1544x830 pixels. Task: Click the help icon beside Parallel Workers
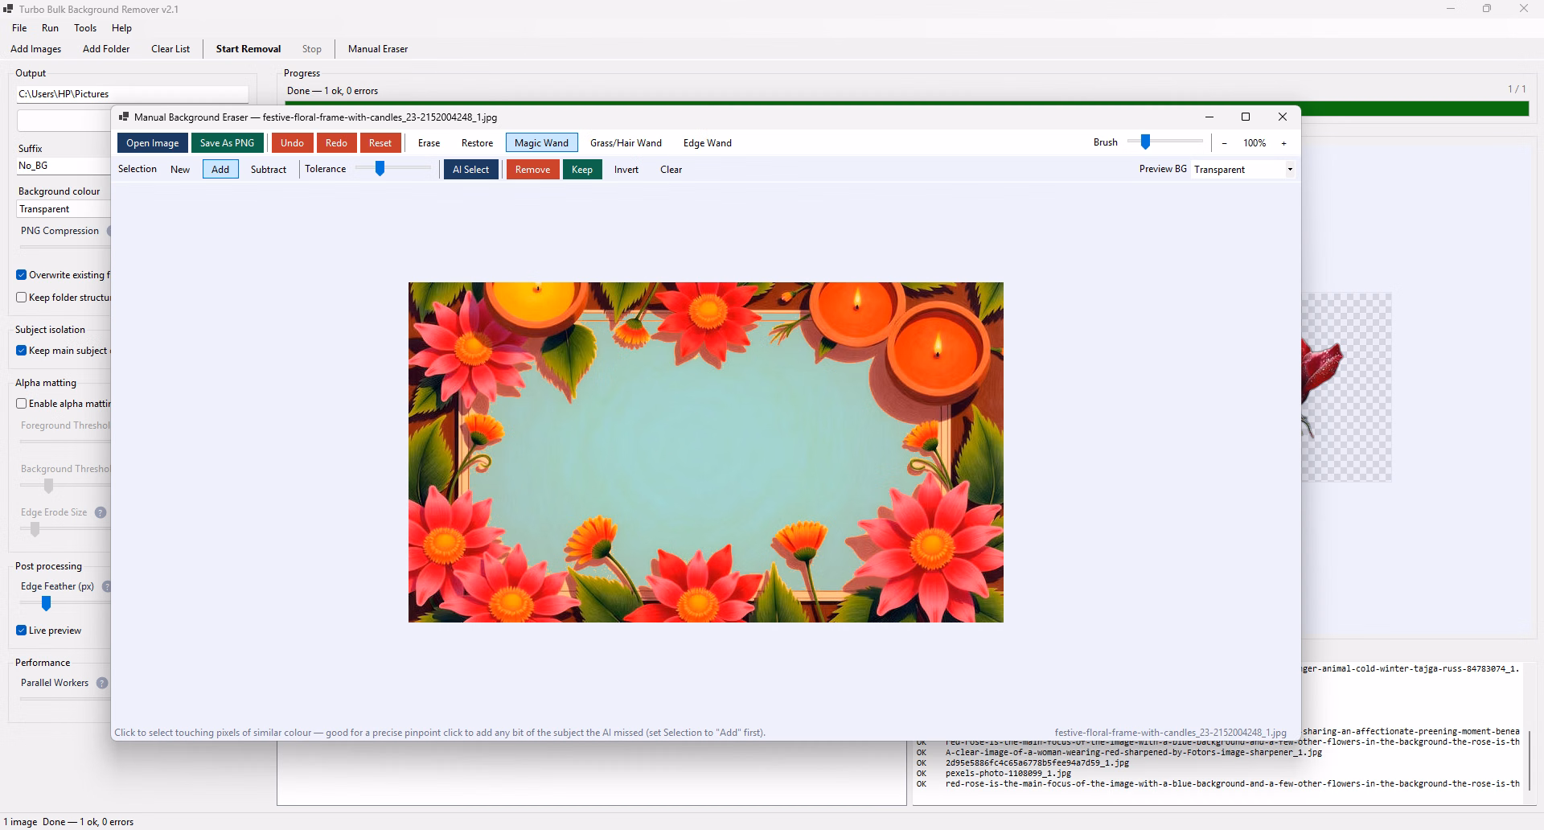coord(102,683)
